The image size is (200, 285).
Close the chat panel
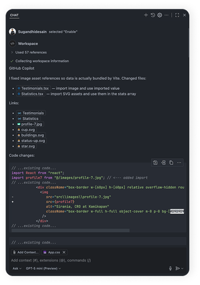pyautogui.click(x=185, y=15)
